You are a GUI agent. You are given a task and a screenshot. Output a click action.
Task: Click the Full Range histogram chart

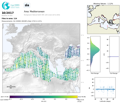point(114,54)
